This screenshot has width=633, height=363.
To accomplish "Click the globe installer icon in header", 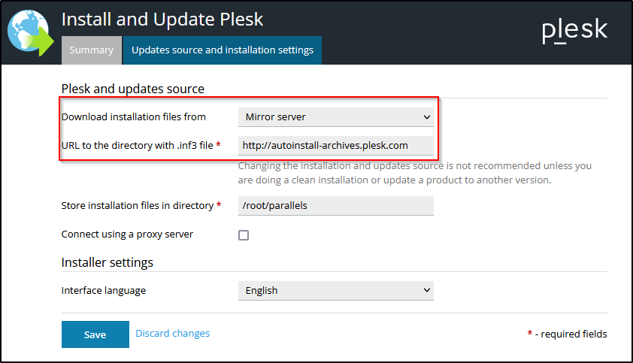I will pyautogui.click(x=30, y=32).
